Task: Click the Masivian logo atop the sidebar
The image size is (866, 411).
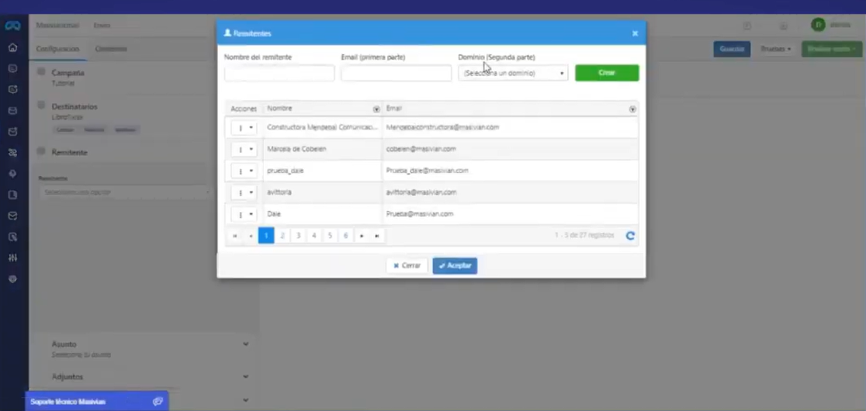Action: coord(12,26)
